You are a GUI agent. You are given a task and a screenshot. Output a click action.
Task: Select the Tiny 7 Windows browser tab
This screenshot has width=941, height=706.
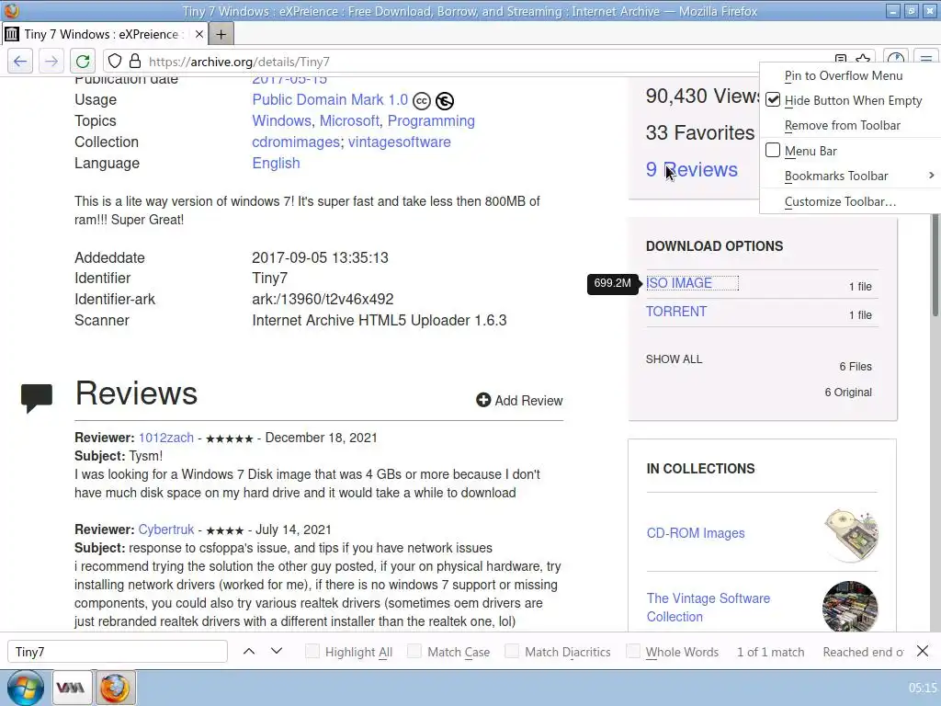[x=105, y=34]
